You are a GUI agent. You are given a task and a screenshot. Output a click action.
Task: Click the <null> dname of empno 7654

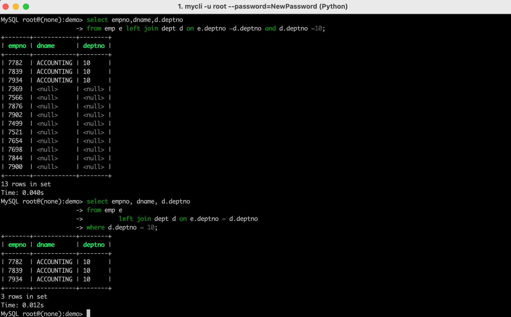[47, 141]
